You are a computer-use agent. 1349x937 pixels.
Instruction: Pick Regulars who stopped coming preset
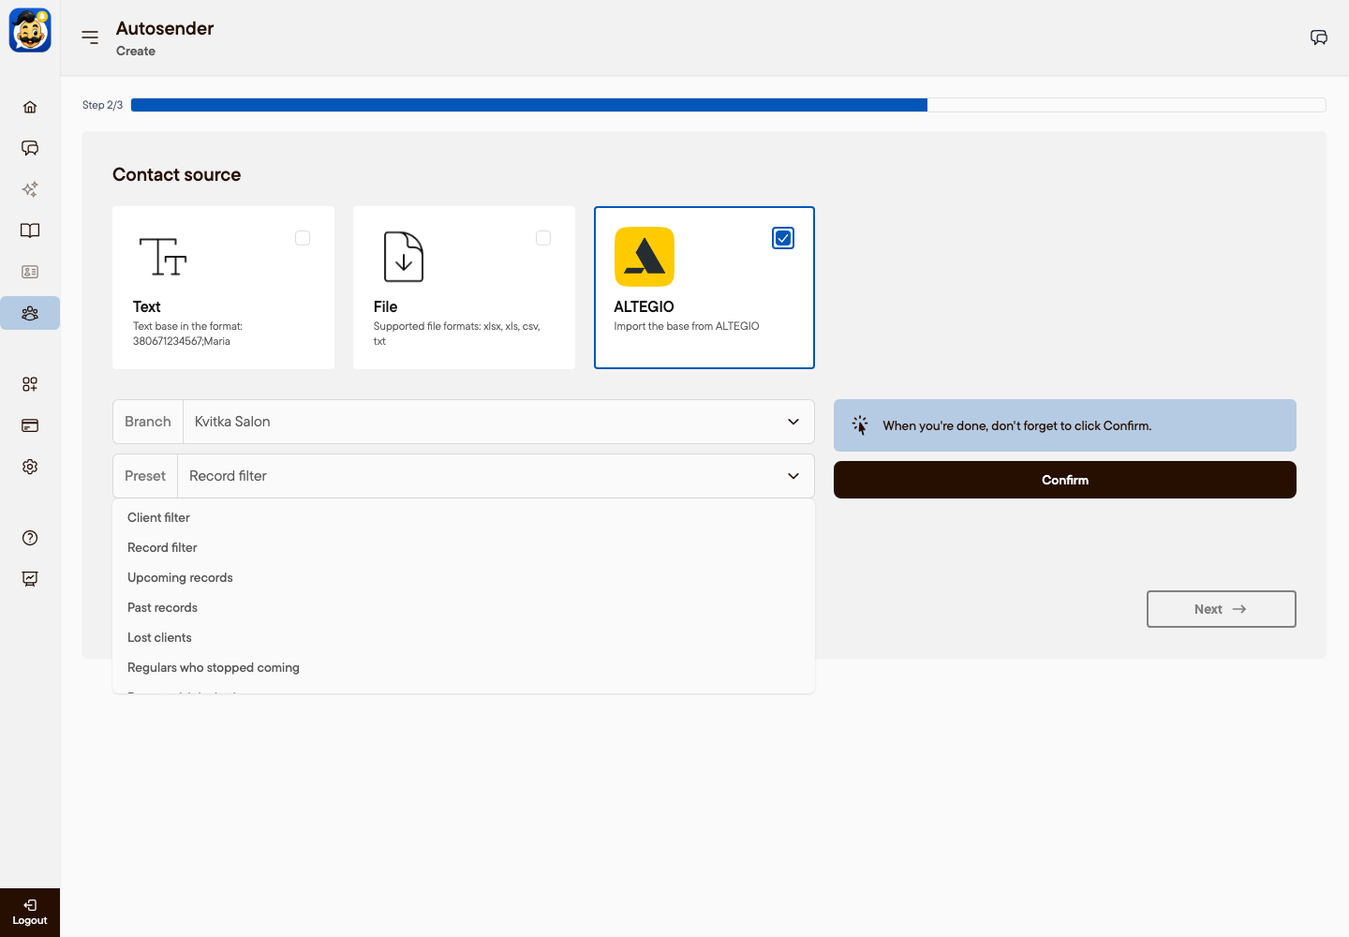[464, 667]
